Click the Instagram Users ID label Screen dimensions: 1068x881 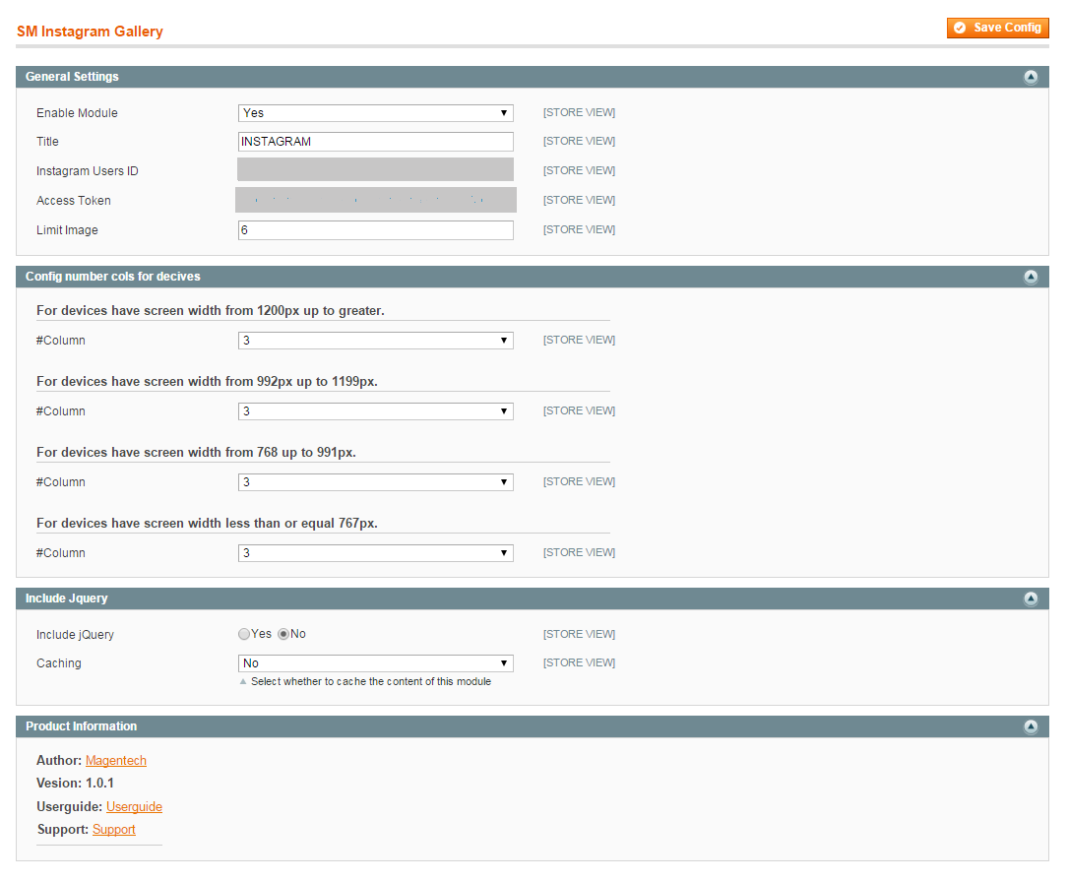click(88, 171)
